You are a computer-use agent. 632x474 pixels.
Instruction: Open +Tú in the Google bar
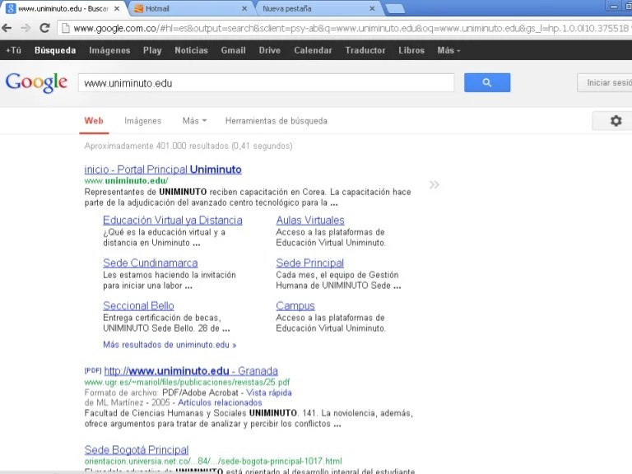click(x=13, y=50)
